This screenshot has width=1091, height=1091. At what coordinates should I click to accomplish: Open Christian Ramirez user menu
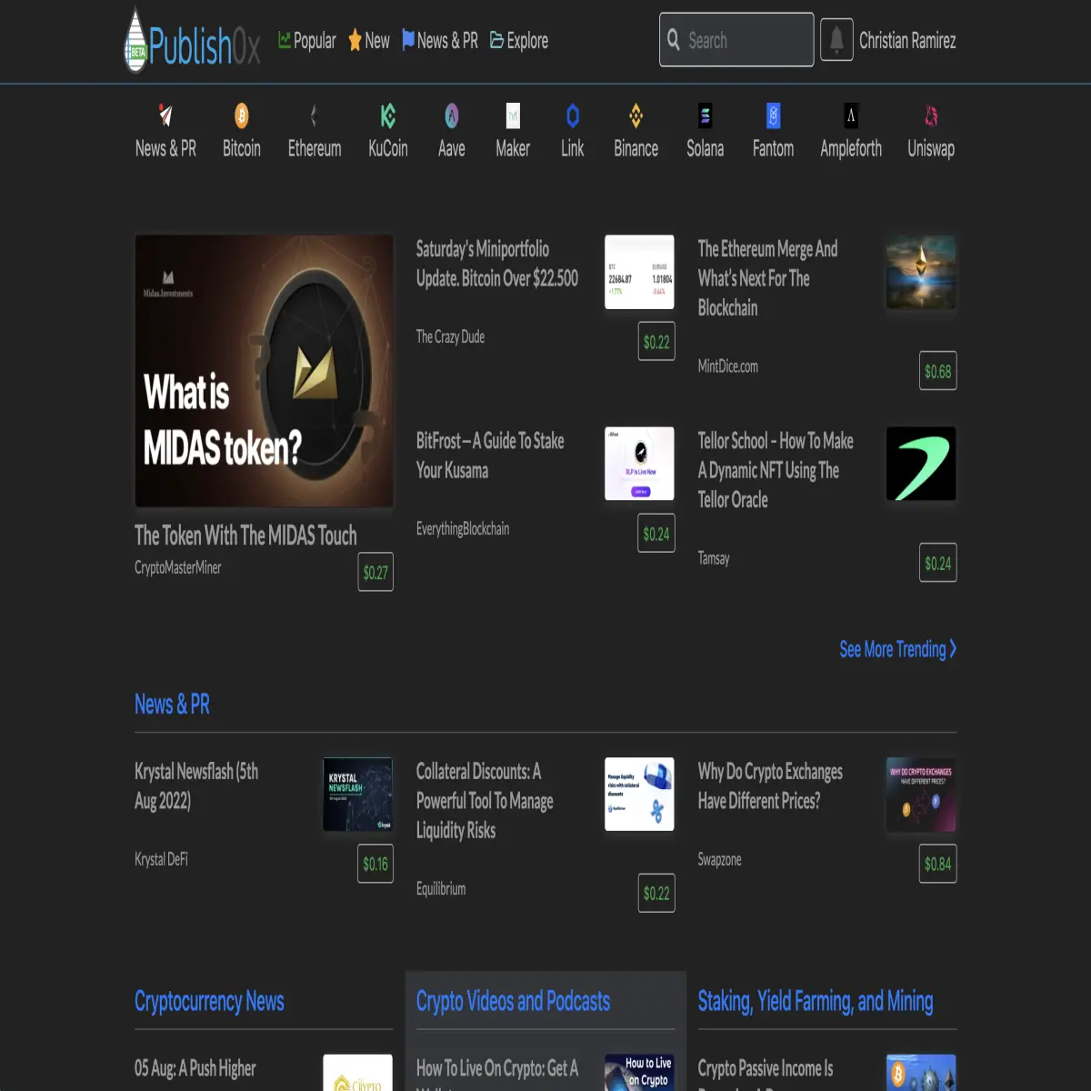[x=907, y=41]
